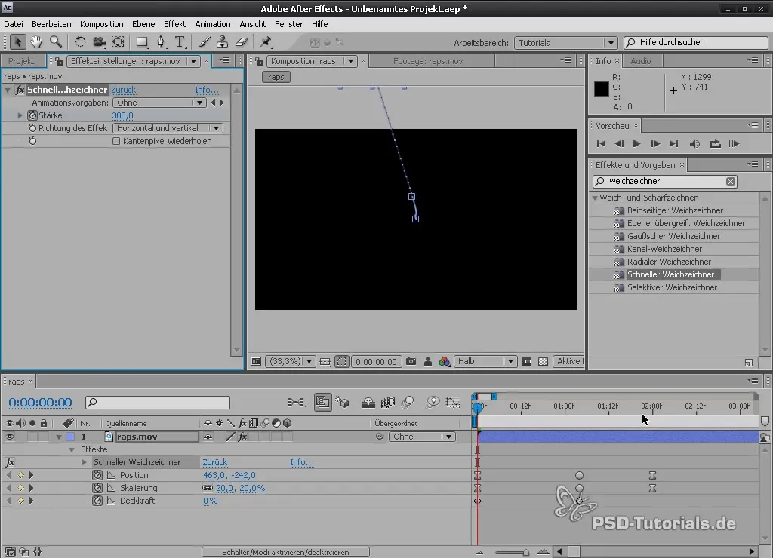The width and height of the screenshot is (773, 558).
Task: Click Zurück in effect settings panel
Action: (124, 90)
